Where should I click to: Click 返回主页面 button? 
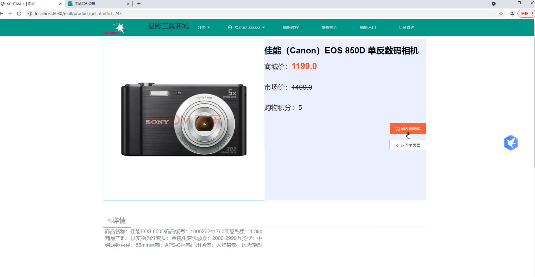point(407,145)
